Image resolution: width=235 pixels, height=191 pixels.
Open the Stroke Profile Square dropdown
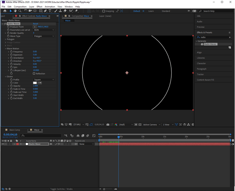point(44,80)
